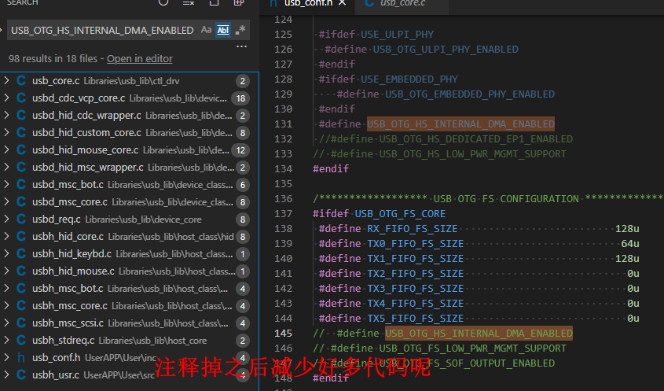Click C file icon of usbd_hid_custom_core.c

21,133
